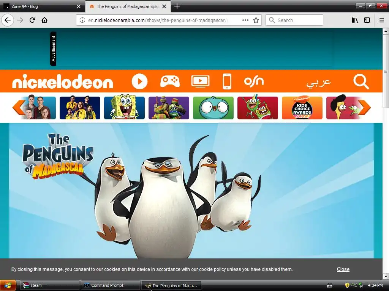Open the games controller icon

[170, 81]
